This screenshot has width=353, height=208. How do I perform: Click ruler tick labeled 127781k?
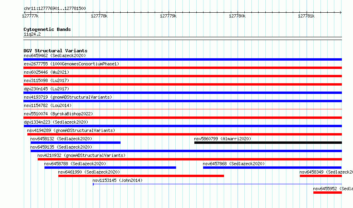(306, 16)
